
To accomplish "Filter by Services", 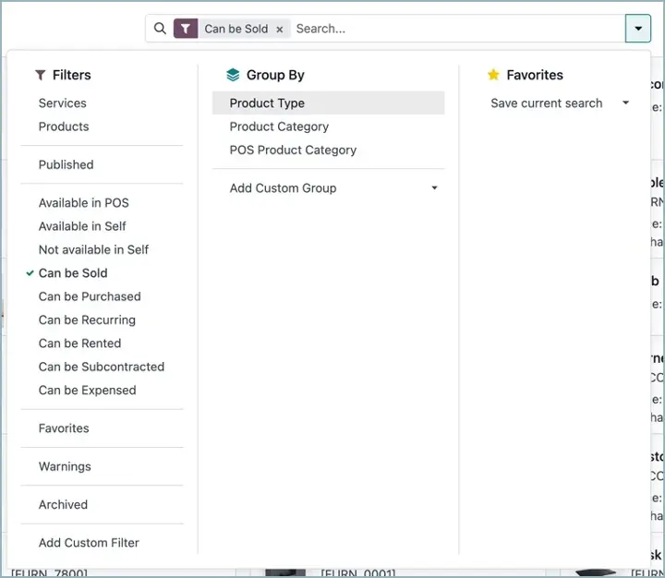I will pyautogui.click(x=62, y=103).
